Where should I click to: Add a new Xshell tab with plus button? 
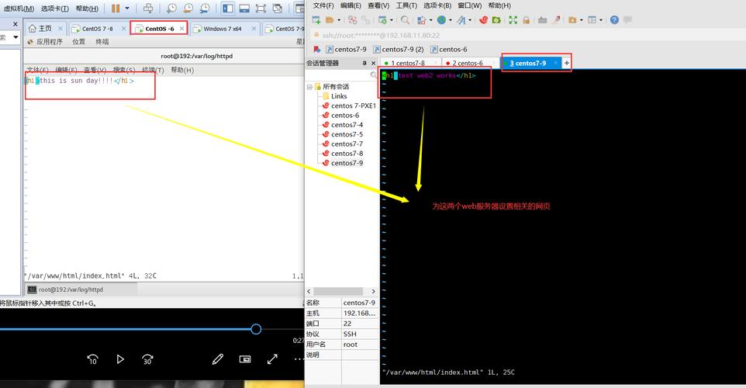tap(567, 63)
